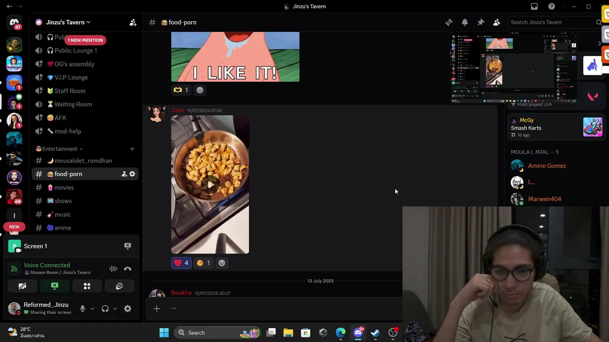Click taskbar Search box
609x342 pixels.
click(218, 332)
